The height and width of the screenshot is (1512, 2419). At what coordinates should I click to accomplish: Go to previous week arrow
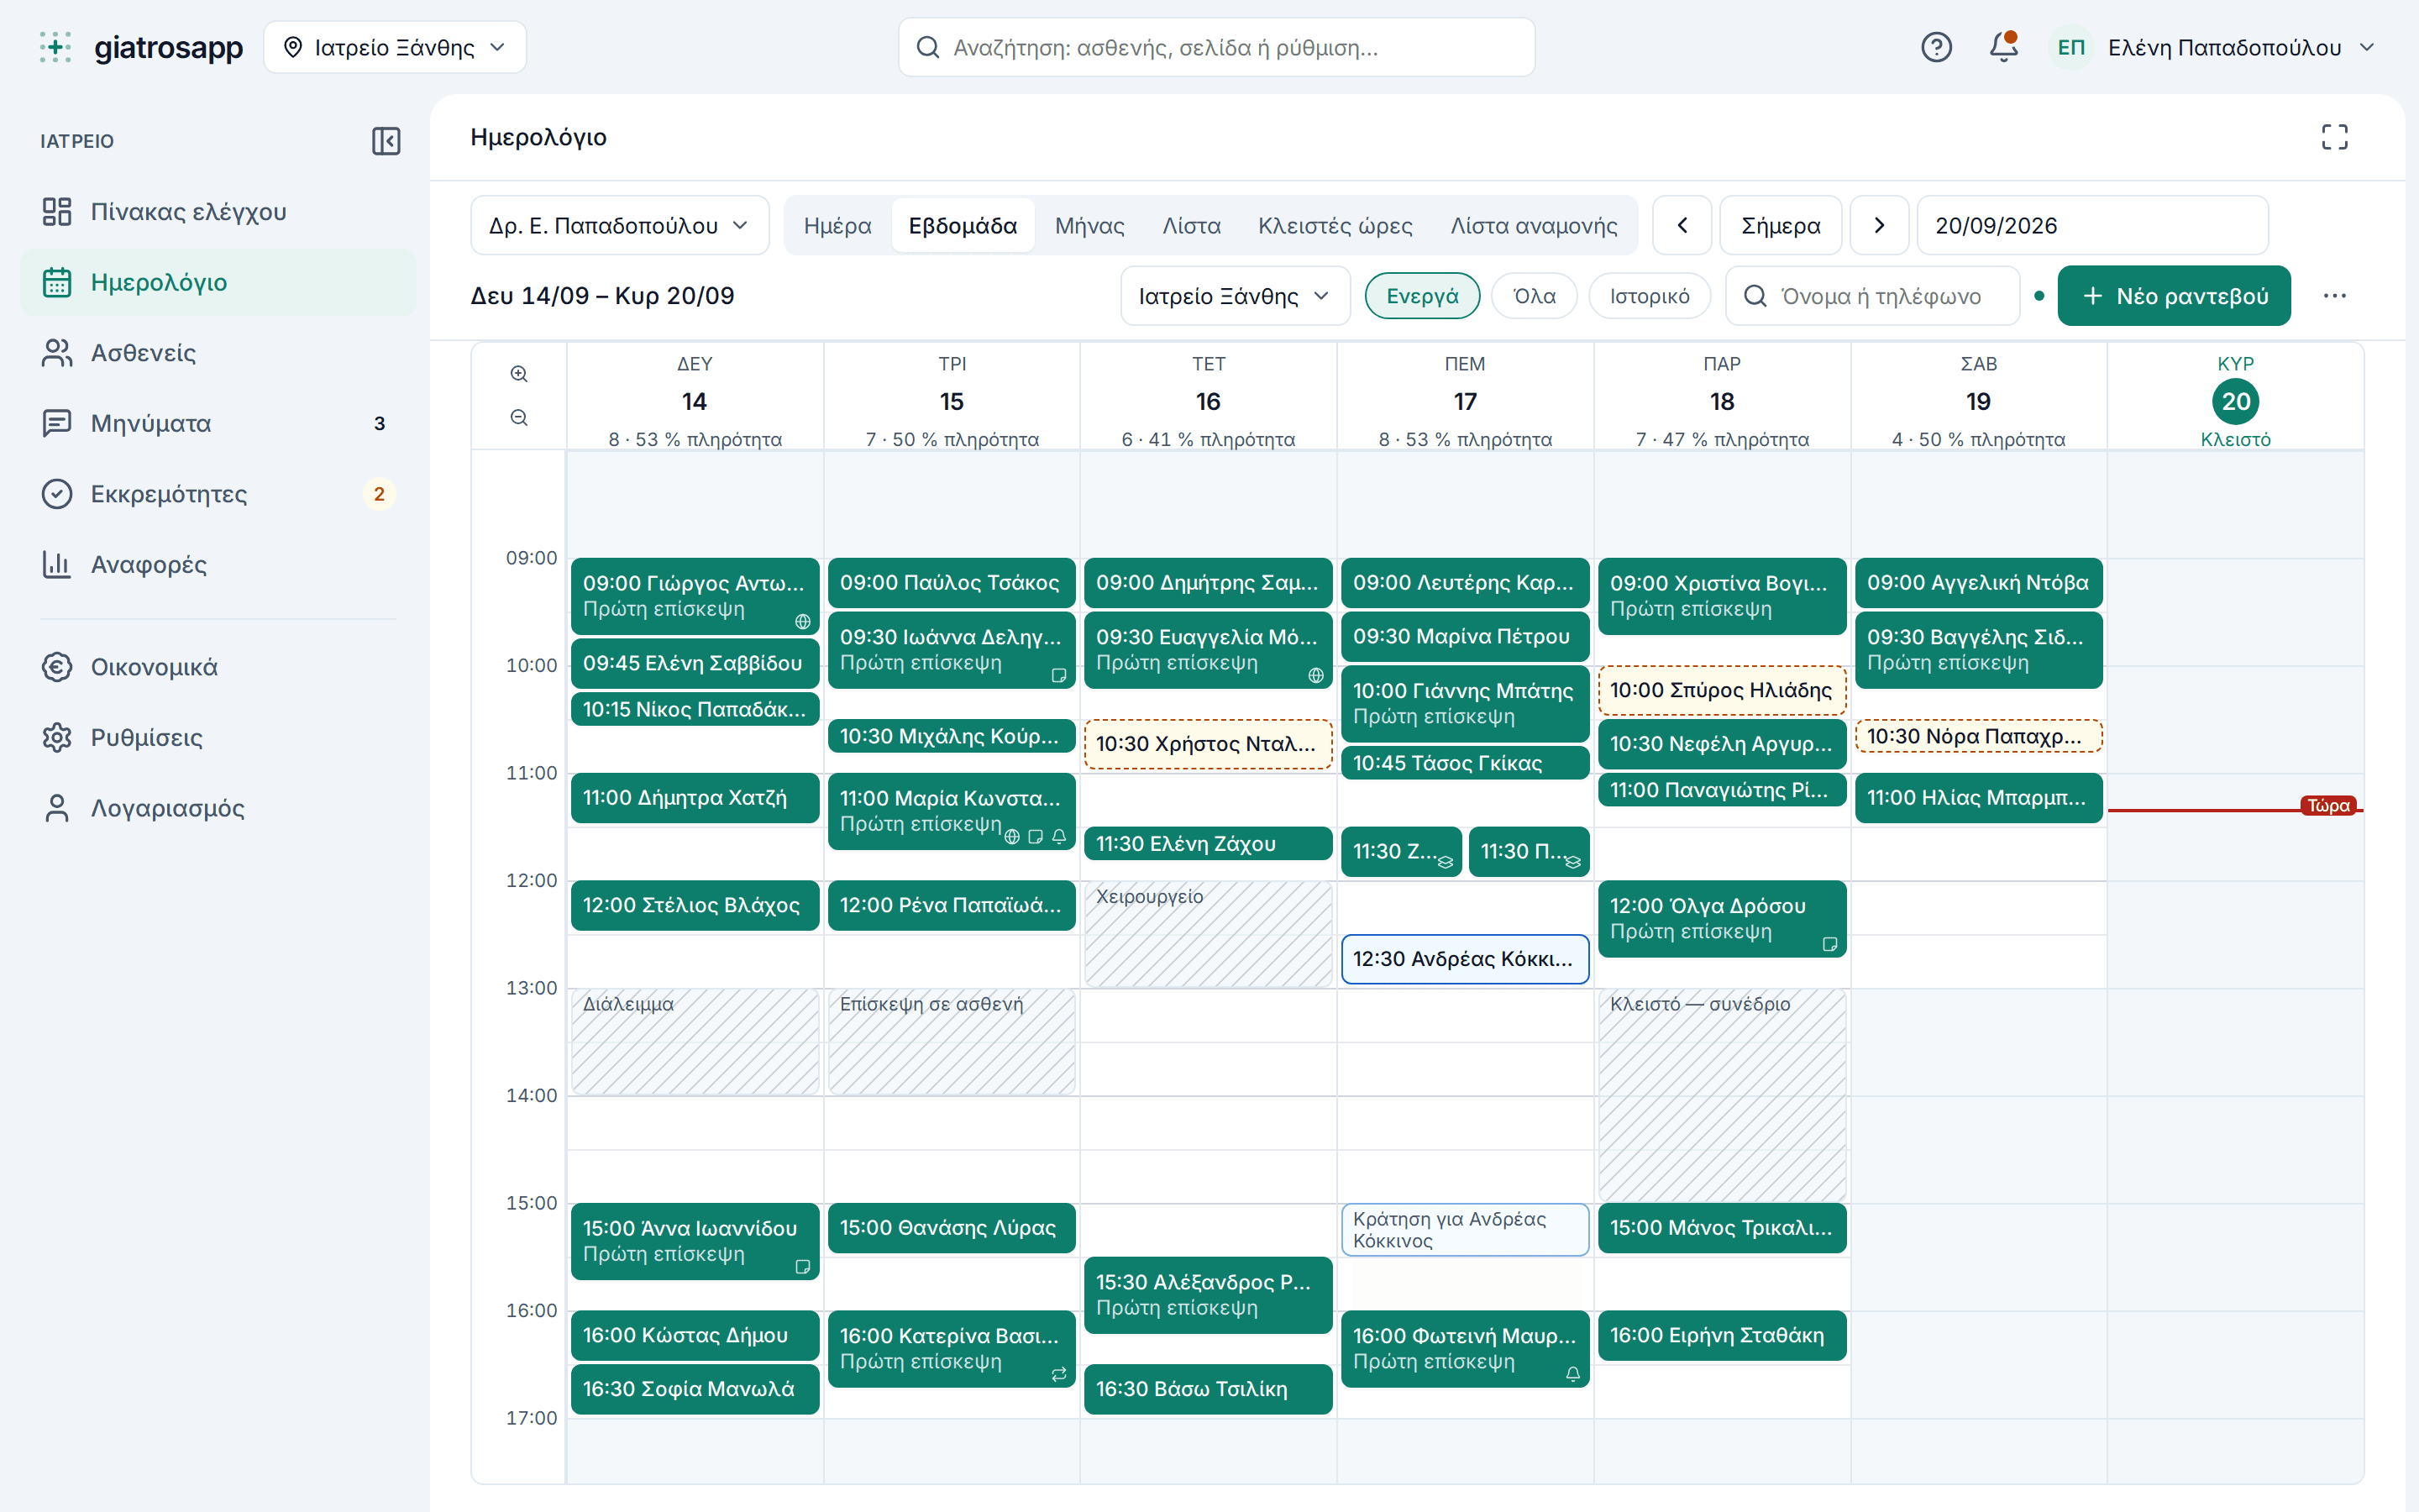(x=1682, y=226)
